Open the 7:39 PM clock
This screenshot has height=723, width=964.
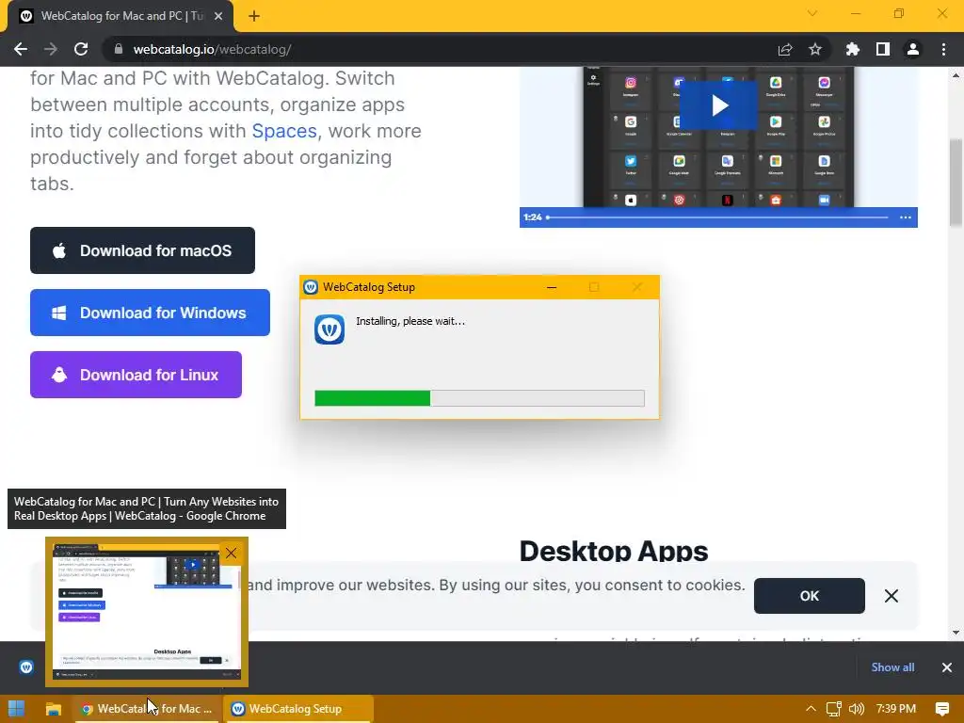(896, 709)
